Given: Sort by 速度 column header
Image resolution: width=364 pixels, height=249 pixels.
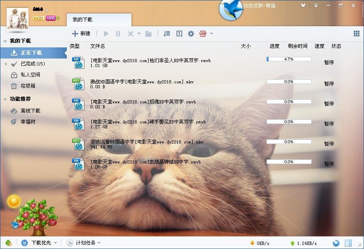Looking at the screenshot, I should [319, 46].
